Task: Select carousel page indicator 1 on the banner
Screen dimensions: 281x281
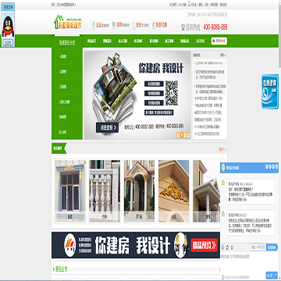Action: click(178, 135)
